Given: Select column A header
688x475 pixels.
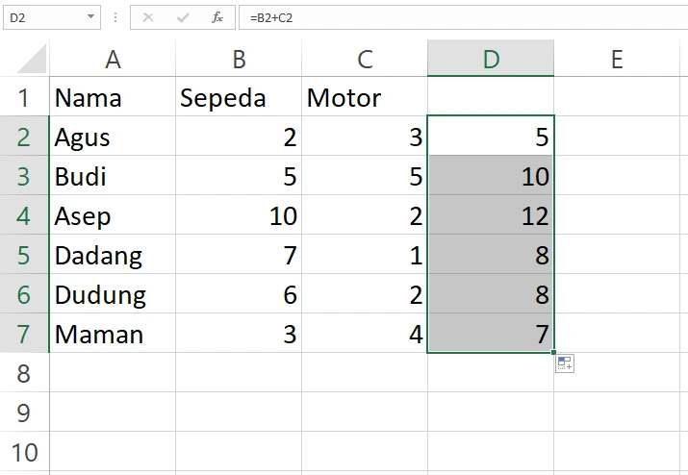Looking at the screenshot, I should (x=113, y=59).
